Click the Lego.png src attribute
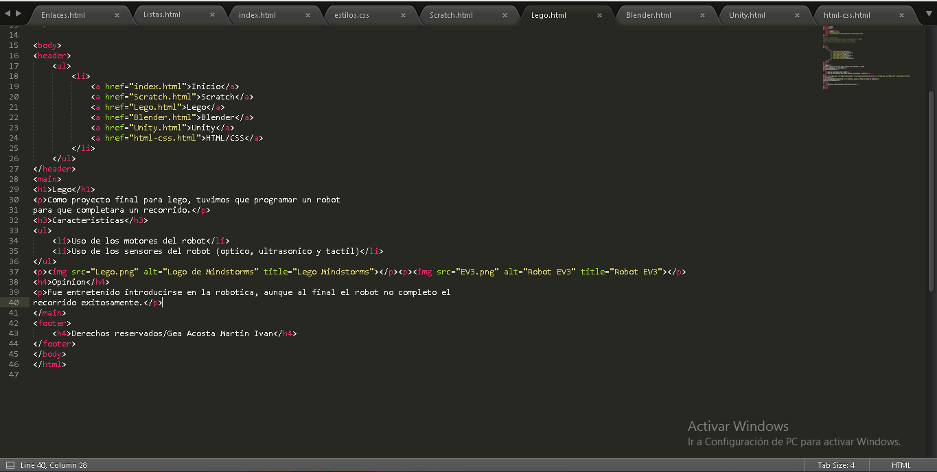 [x=105, y=272]
